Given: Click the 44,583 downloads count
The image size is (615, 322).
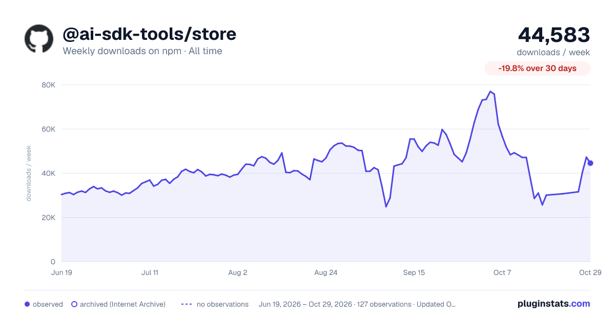Looking at the screenshot, I should (x=554, y=35).
